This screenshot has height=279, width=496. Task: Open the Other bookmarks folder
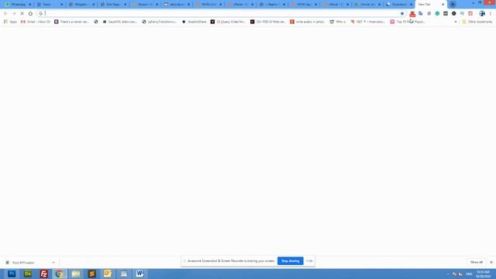tap(477, 22)
